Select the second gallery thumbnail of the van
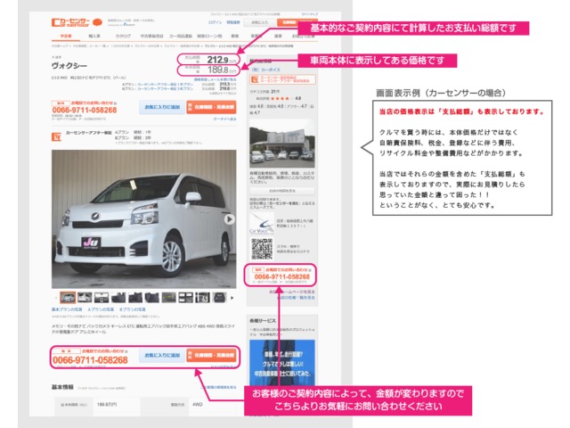570x428 pixels. 85,298
